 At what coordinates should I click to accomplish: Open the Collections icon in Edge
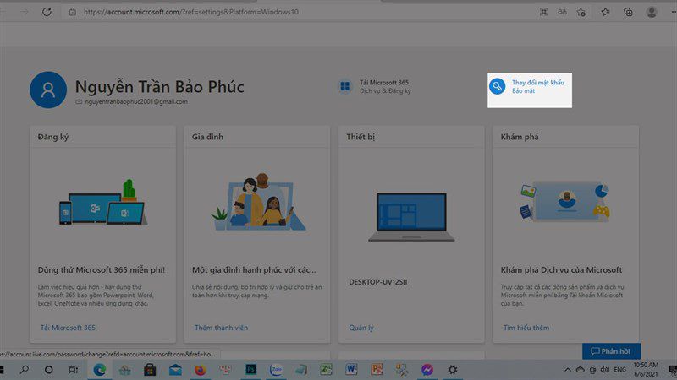coord(628,12)
